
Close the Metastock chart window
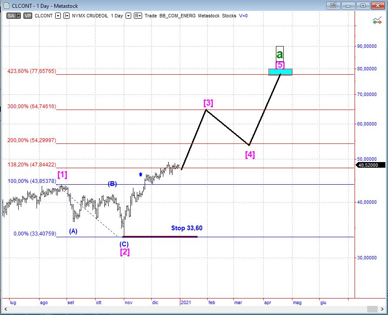pyautogui.click(x=378, y=6)
